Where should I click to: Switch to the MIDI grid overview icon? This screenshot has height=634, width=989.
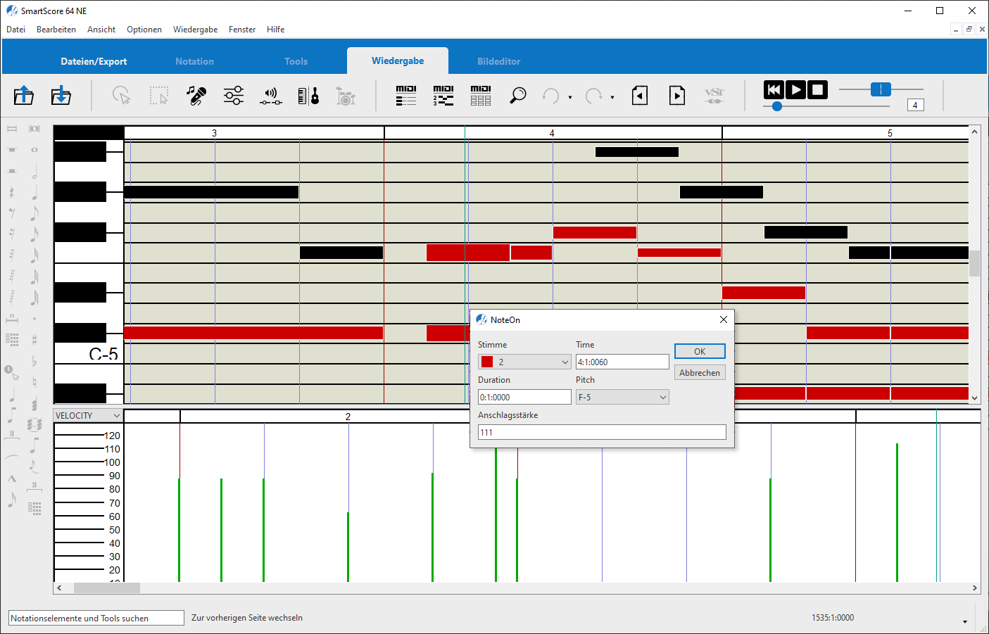click(481, 95)
